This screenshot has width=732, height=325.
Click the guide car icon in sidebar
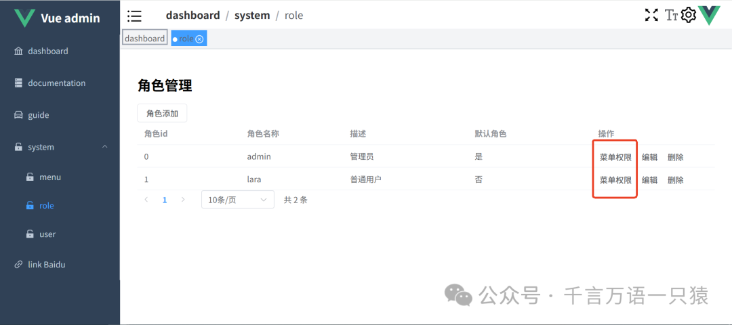coord(18,115)
